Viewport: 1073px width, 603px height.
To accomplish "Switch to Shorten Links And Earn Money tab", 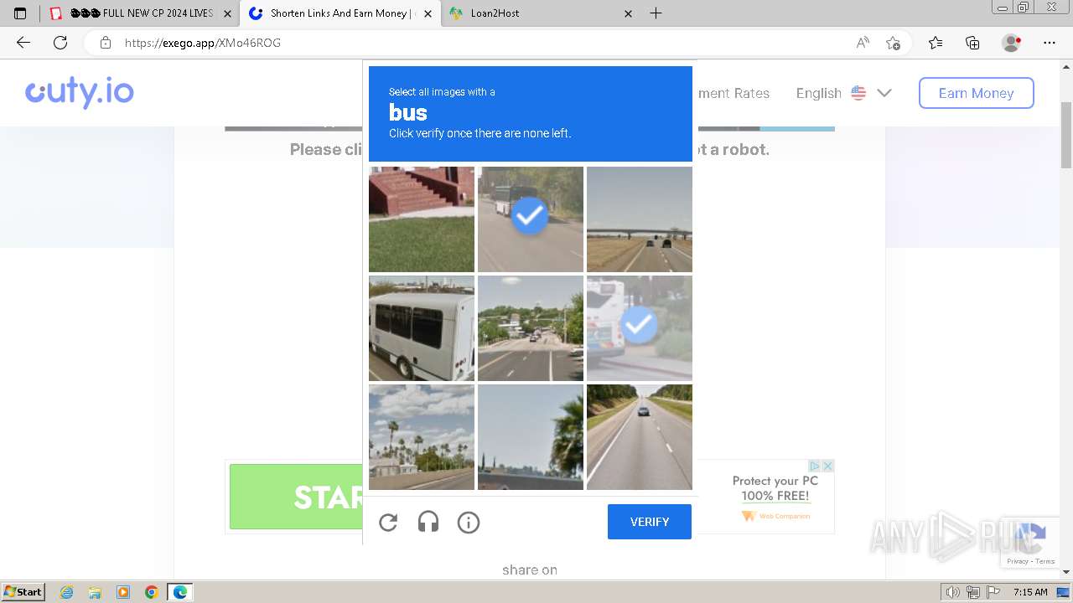I will (340, 13).
